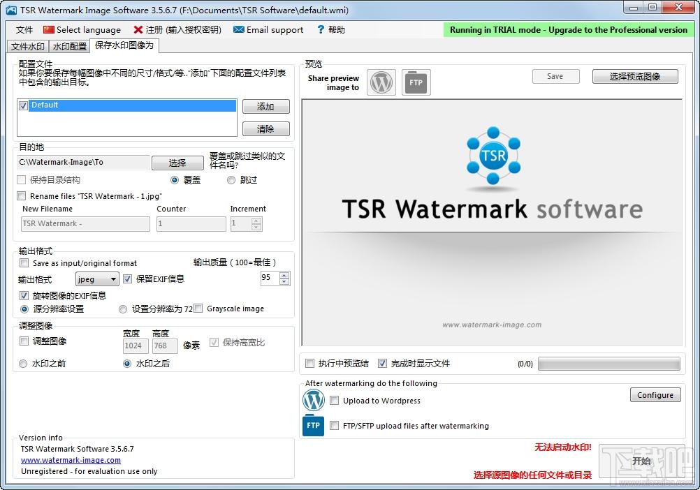700x490 pixels.
Task: Click the WordPress share preview icon
Action: click(381, 82)
